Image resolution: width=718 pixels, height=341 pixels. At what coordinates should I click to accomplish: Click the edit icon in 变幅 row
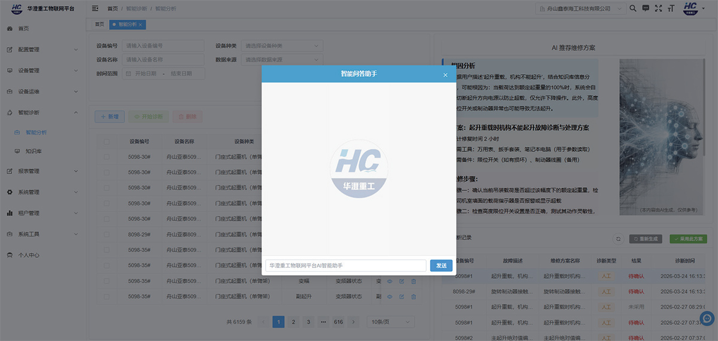[x=401, y=281]
